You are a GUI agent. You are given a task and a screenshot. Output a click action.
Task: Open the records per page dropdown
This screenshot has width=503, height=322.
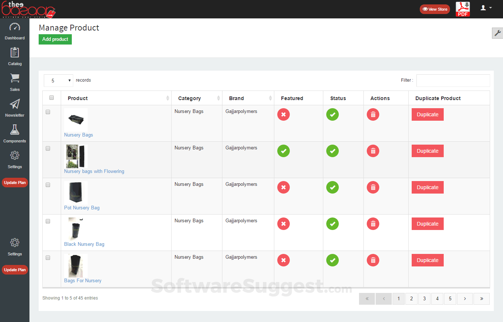[59, 81]
